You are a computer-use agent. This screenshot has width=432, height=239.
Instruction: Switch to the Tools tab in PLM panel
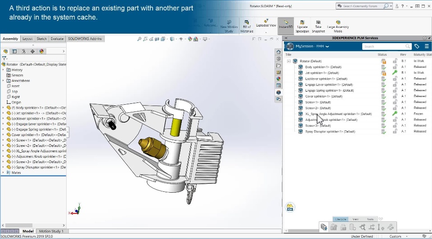point(370,219)
